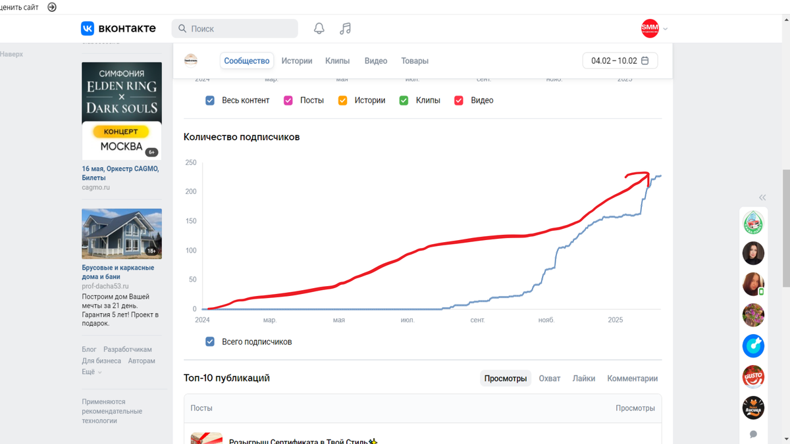Expand the profile menu via the SMM avatar chevron
The width and height of the screenshot is (790, 444).
pos(664,28)
